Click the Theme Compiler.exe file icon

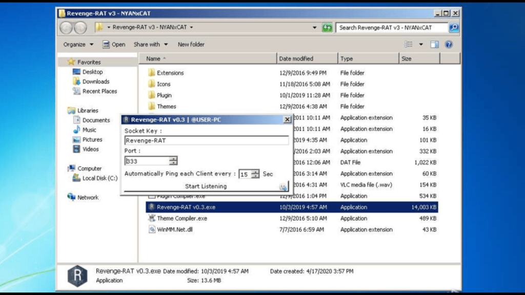tap(152, 218)
